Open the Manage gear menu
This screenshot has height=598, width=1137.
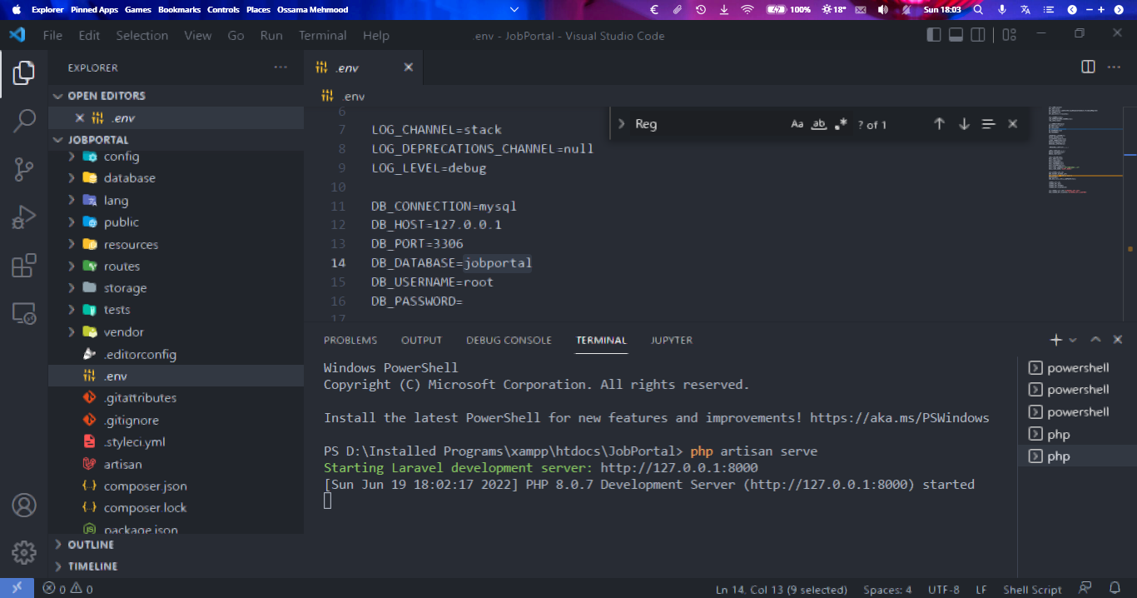24,551
